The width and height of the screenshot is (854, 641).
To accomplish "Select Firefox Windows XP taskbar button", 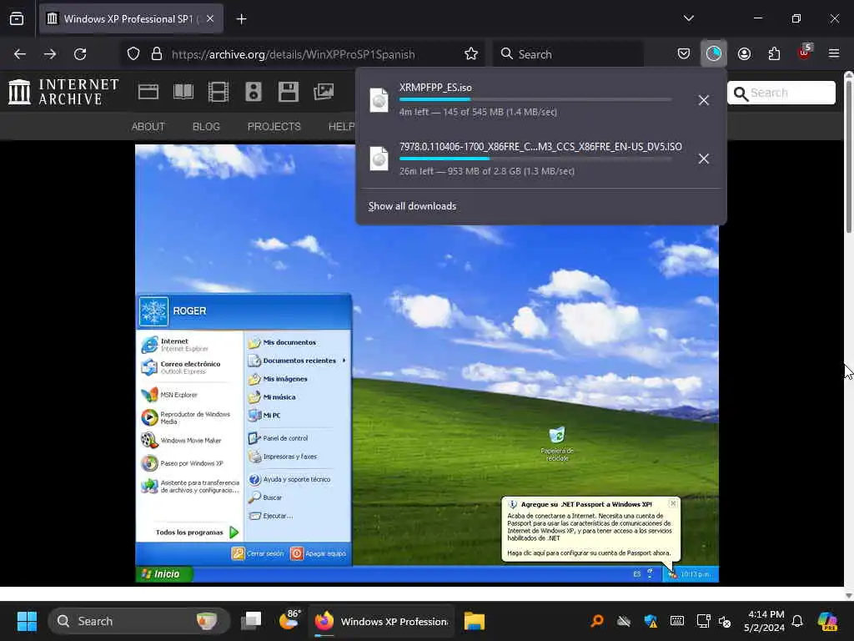I will pyautogui.click(x=381, y=621).
